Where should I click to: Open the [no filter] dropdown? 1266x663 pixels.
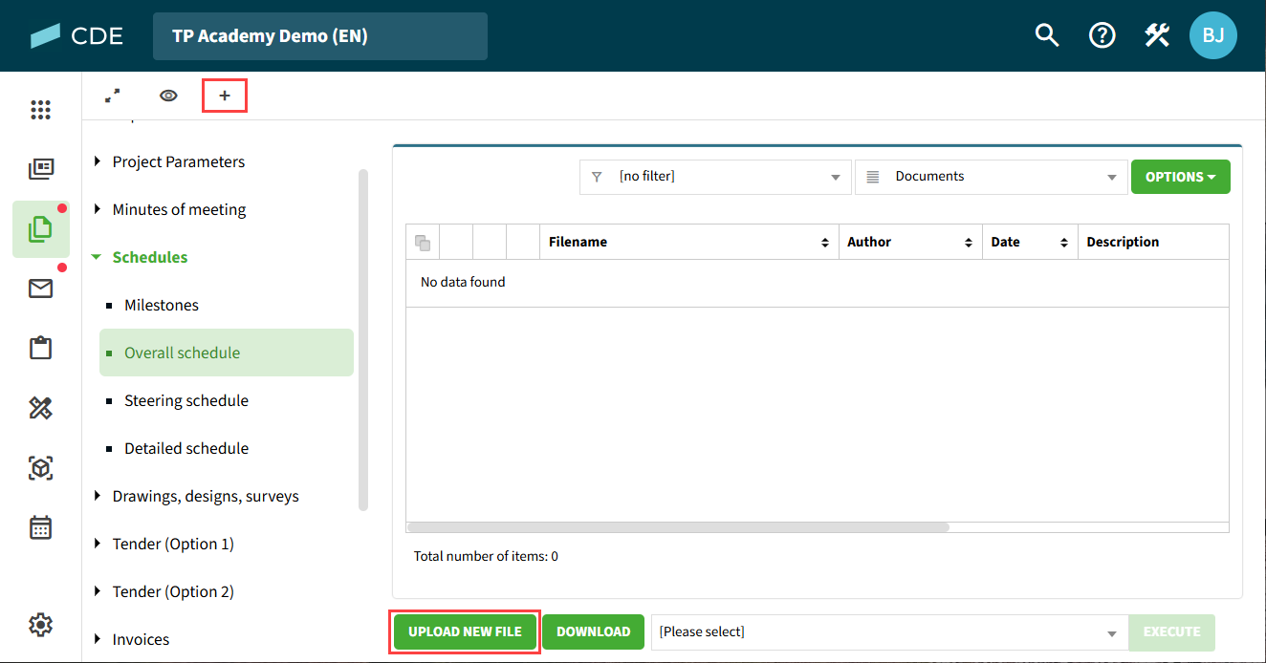click(715, 177)
